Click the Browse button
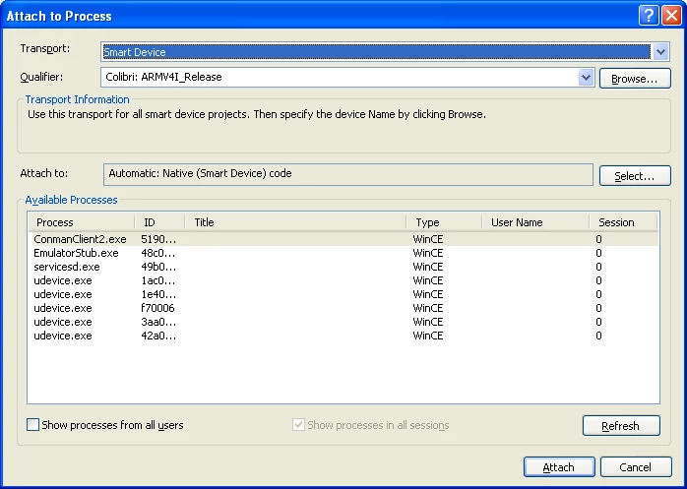Screen dimensions: 687x489 point(635,78)
